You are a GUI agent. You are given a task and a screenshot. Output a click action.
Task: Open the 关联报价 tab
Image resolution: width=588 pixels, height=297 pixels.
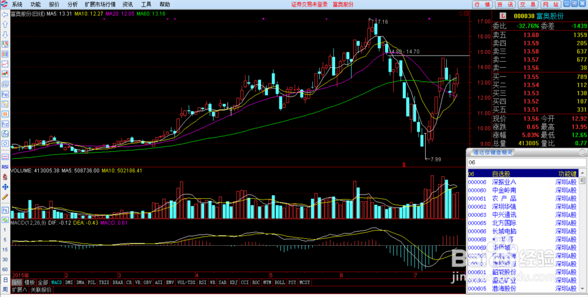41,290
